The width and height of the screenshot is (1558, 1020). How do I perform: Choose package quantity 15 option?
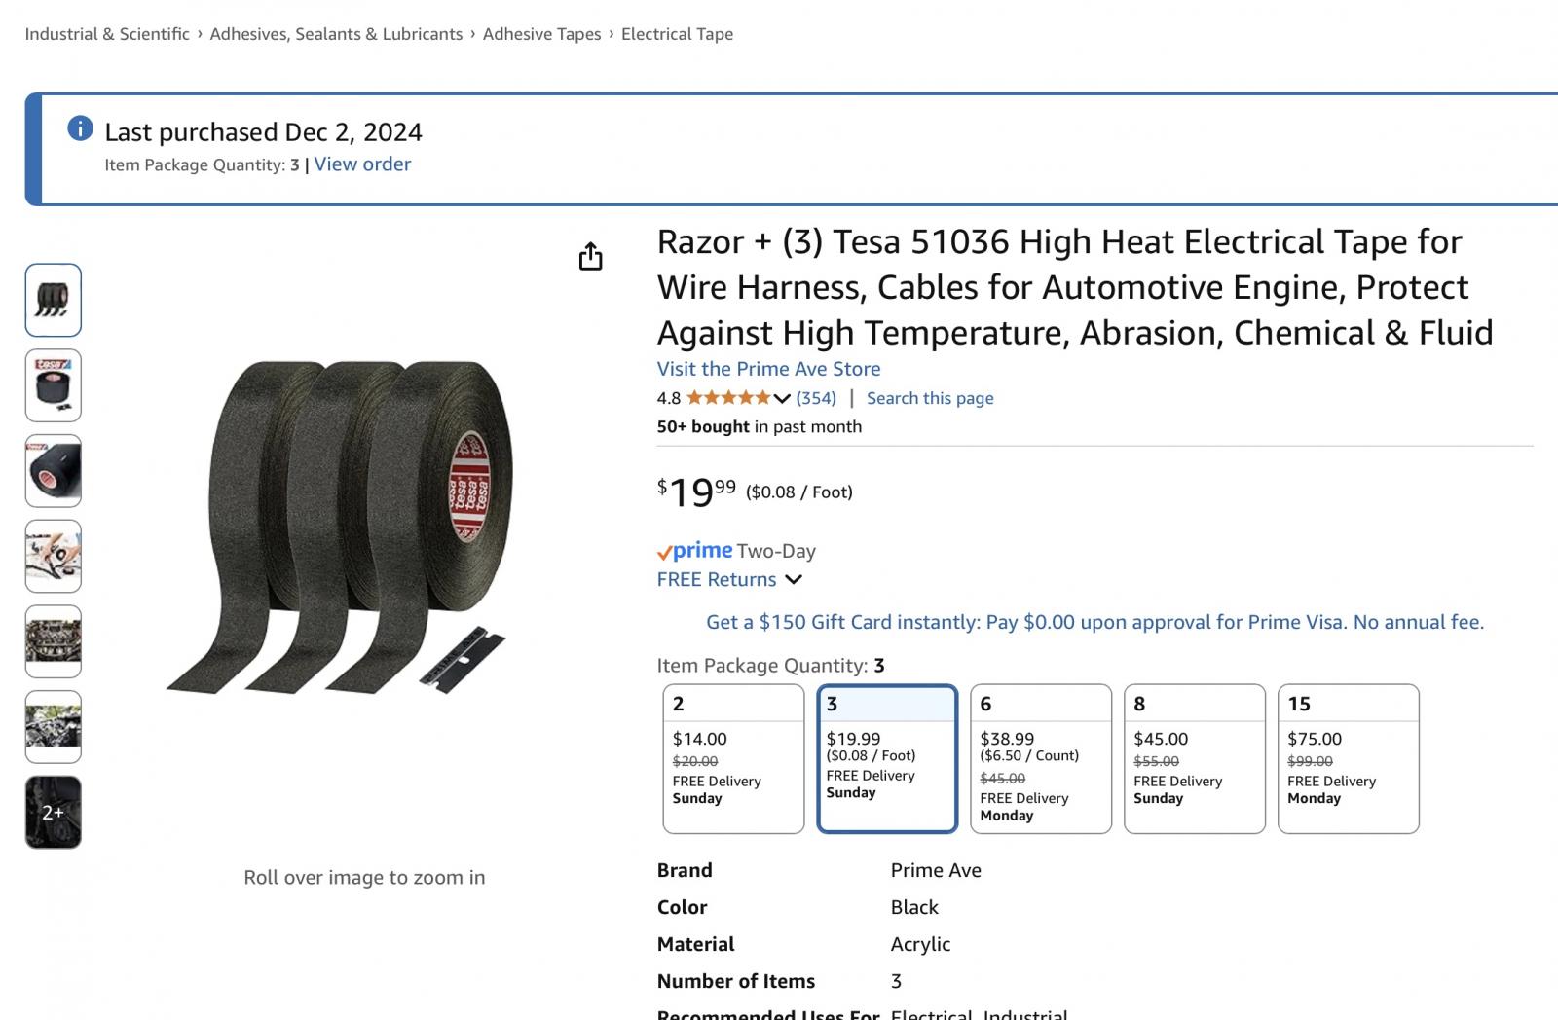point(1348,758)
